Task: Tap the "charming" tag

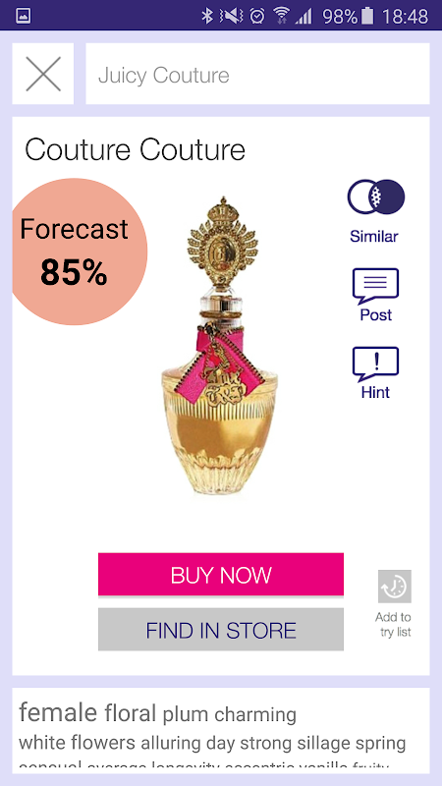Action: tap(255, 715)
